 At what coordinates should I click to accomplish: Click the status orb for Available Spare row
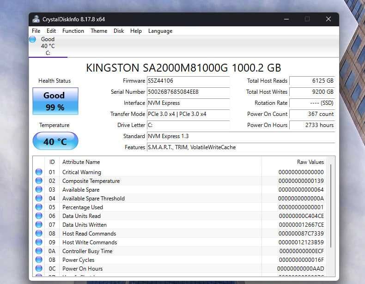(x=39, y=190)
